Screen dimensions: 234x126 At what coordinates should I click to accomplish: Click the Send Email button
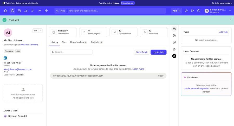tap(142, 52)
